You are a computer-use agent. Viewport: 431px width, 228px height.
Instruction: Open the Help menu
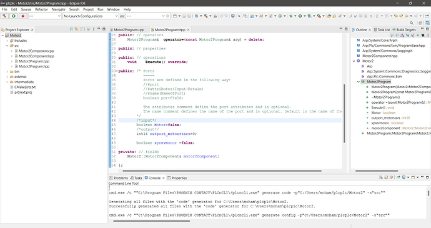[127, 9]
